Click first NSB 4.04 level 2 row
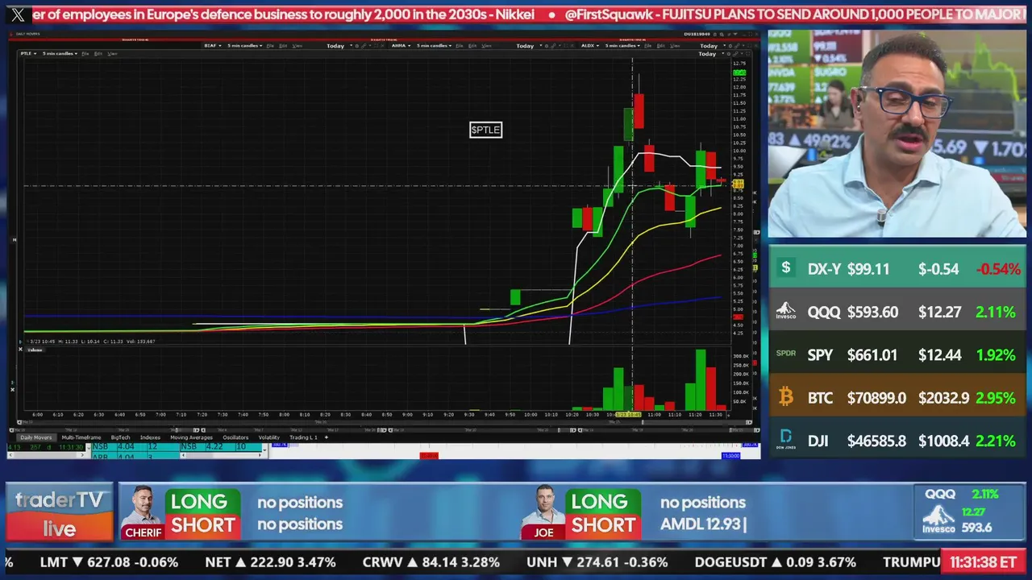This screenshot has width=1032, height=580. [x=135, y=446]
